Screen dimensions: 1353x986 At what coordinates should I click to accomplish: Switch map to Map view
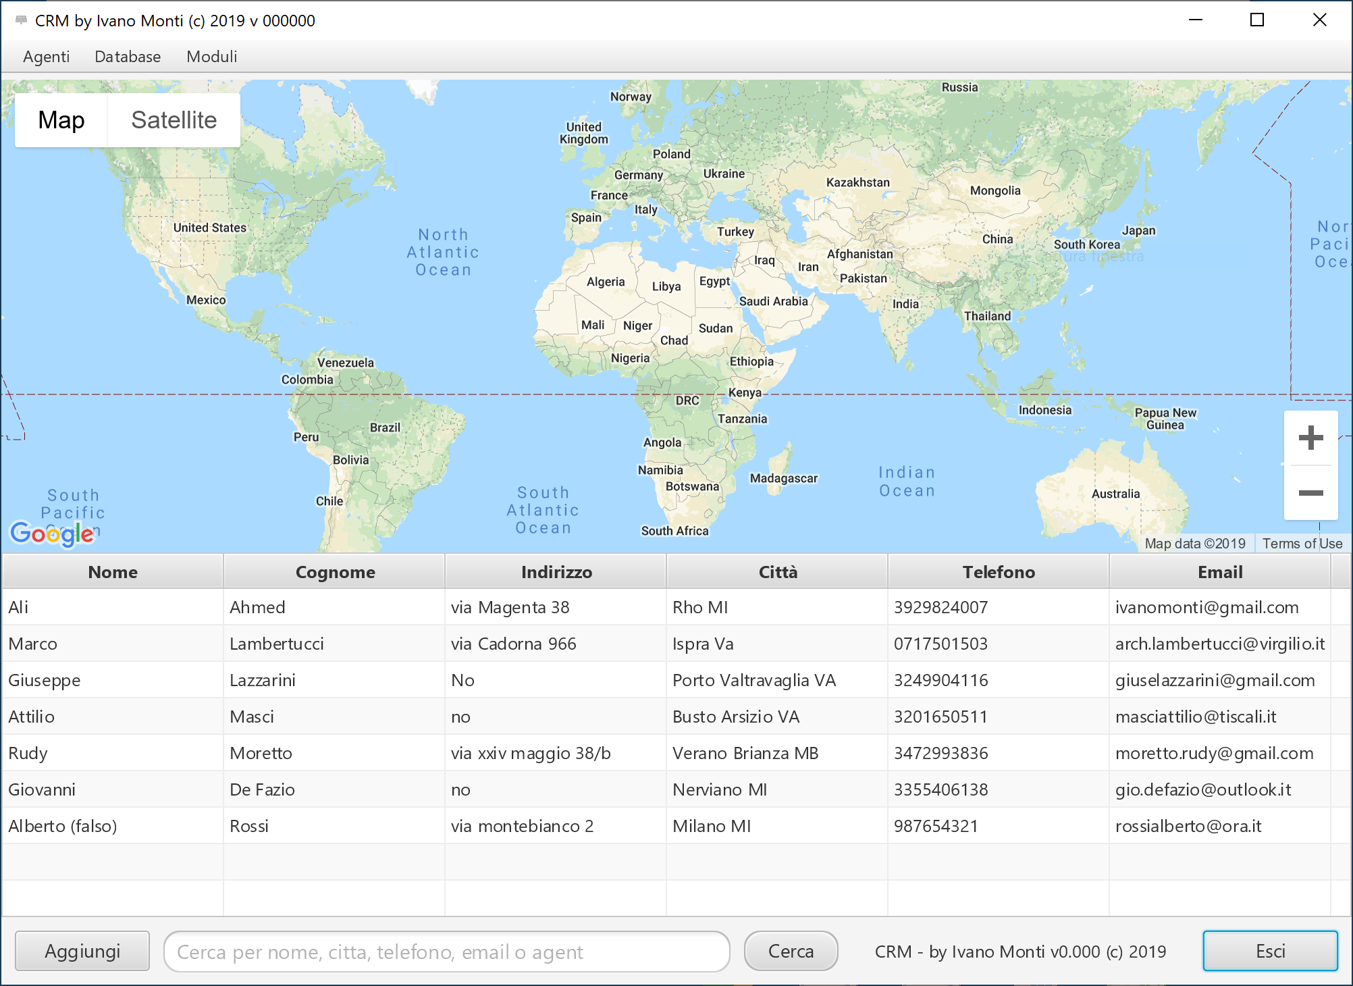61,120
